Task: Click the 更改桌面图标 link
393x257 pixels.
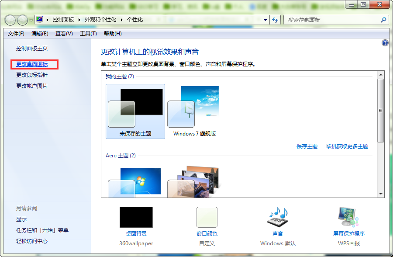Action: coord(32,64)
